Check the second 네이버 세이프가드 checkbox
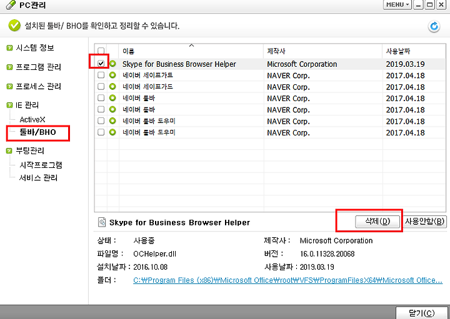This screenshot has width=450, height=319. coord(101,87)
